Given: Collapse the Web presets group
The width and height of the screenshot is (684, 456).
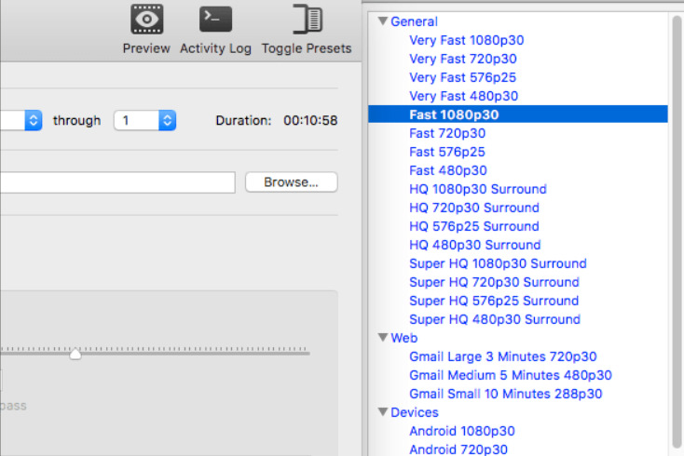Looking at the screenshot, I should (383, 338).
